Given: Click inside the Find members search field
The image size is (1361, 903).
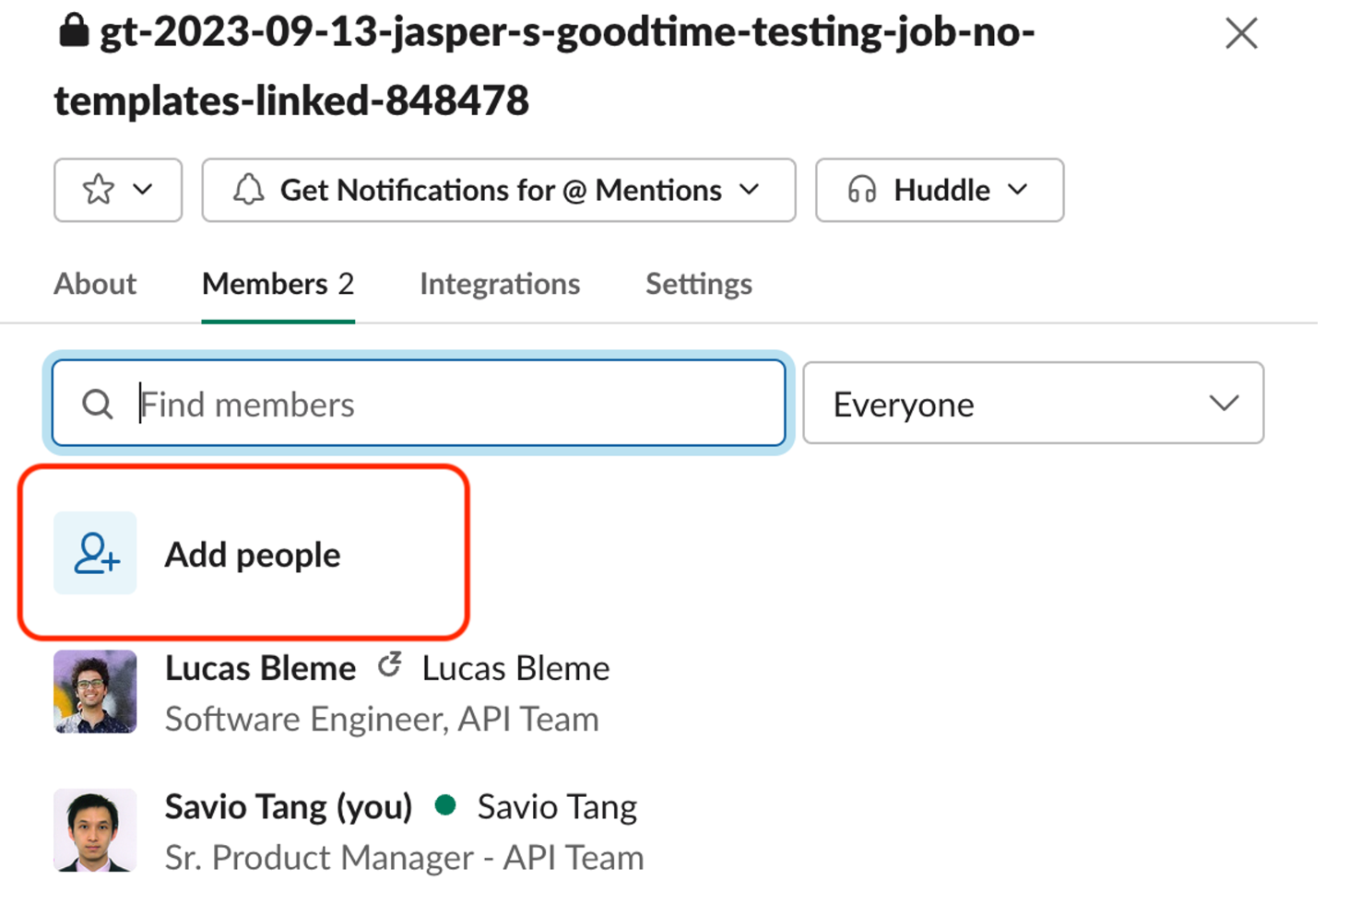Looking at the screenshot, I should pyautogui.click(x=415, y=404).
